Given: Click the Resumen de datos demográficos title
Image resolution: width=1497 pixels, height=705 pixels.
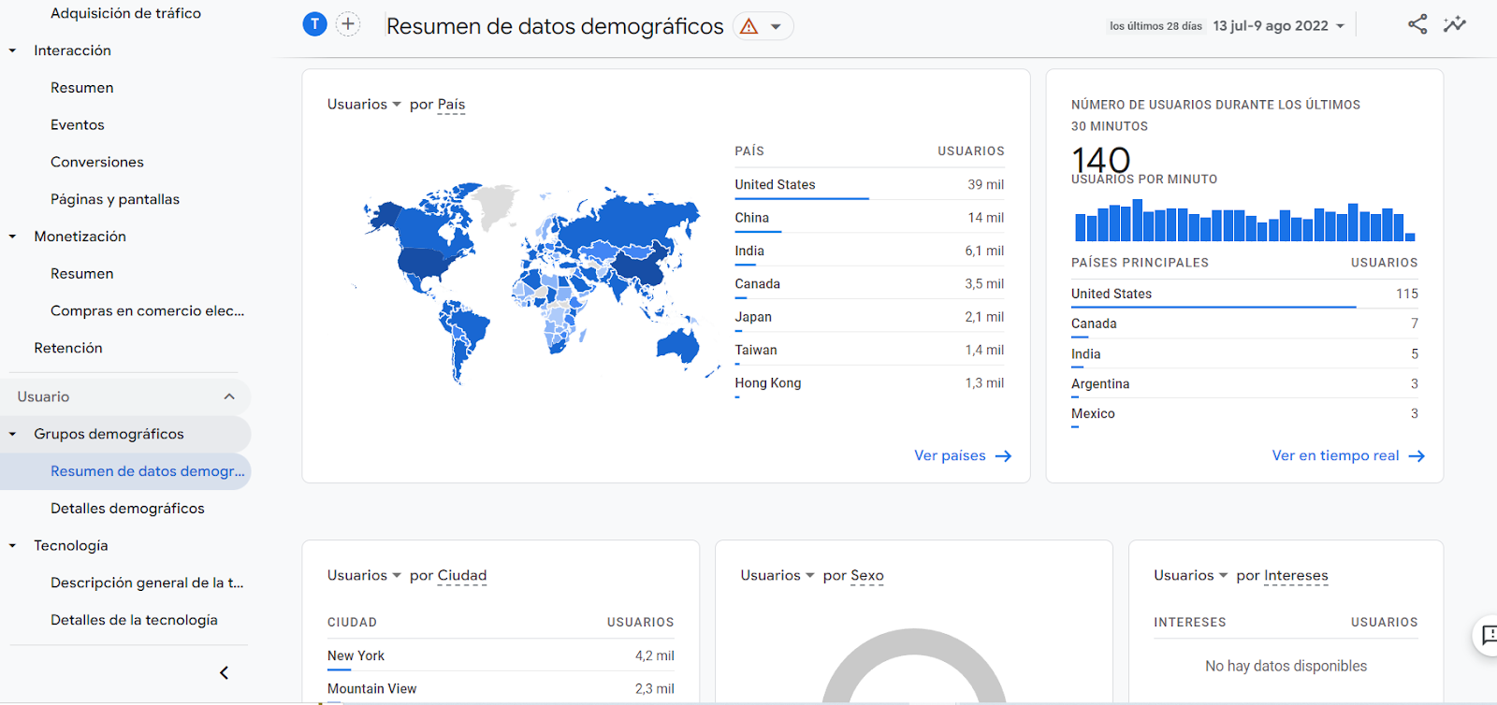Looking at the screenshot, I should [x=555, y=26].
